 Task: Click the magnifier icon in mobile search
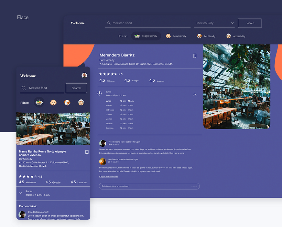coord(24,88)
